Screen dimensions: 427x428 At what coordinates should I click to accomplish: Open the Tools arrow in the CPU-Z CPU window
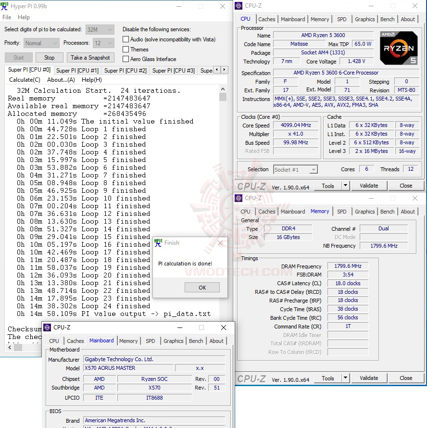click(345, 186)
